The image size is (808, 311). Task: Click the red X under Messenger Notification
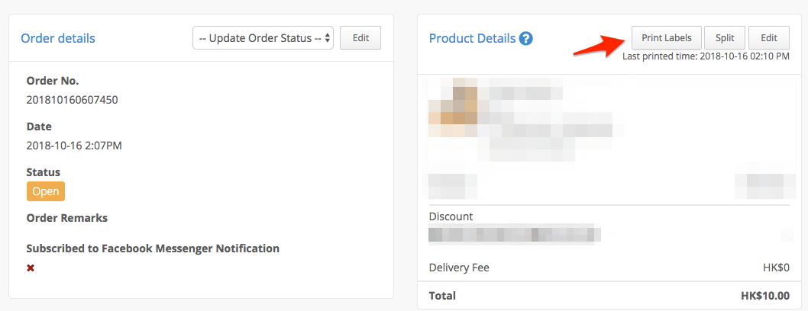[x=31, y=268]
